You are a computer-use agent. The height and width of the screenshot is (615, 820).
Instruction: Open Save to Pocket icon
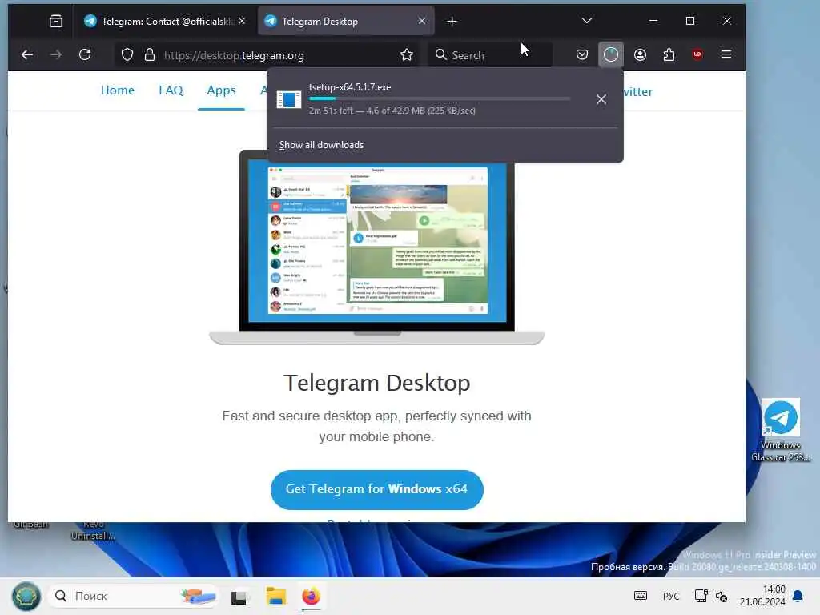coord(582,54)
